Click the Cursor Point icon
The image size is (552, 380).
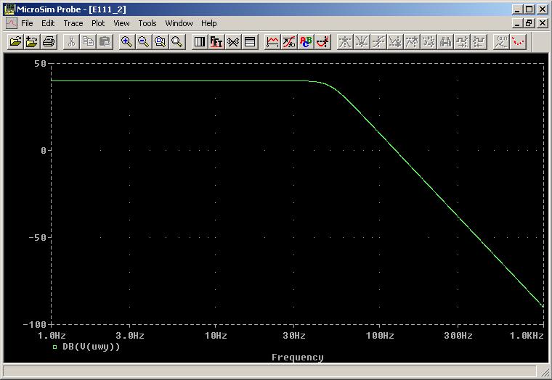pyautogui.click(x=429, y=42)
